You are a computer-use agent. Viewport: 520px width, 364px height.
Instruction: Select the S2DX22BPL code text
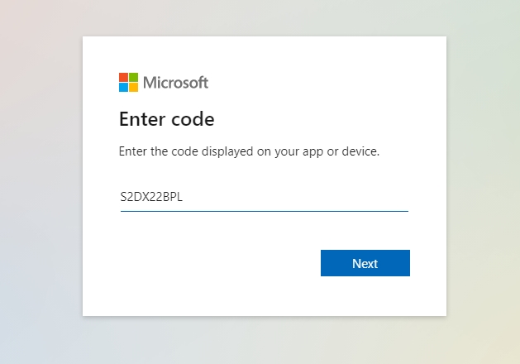coord(151,197)
